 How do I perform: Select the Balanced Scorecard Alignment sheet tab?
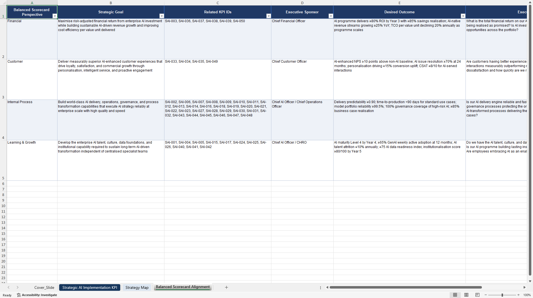(x=183, y=287)
